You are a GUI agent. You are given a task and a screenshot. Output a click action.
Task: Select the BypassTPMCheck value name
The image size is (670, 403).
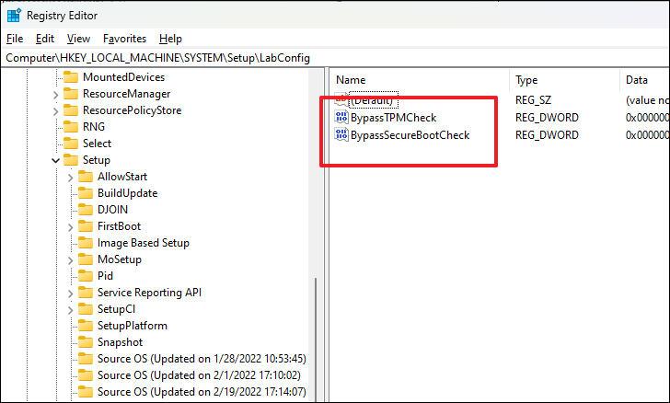(x=394, y=118)
